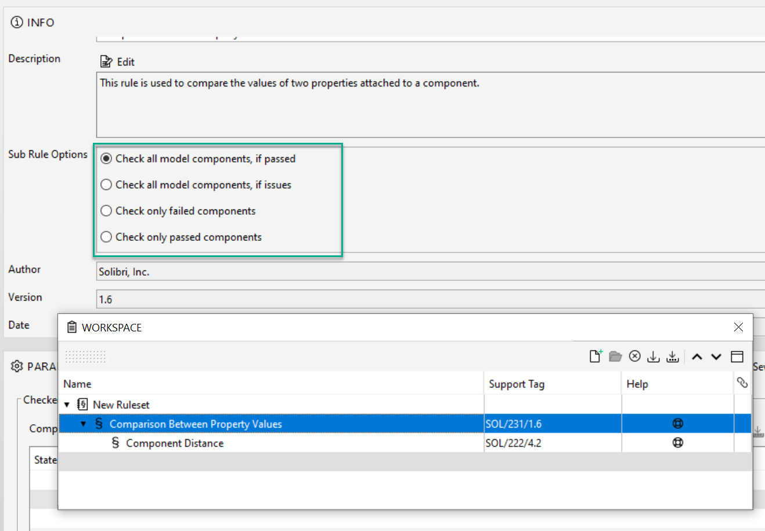Click the new ruleset icon in Workspace toolbar
765x531 pixels.
tap(596, 356)
